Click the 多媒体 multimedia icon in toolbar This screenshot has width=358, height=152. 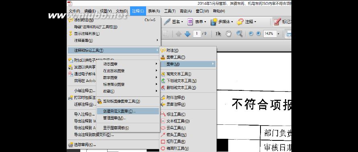point(214,22)
